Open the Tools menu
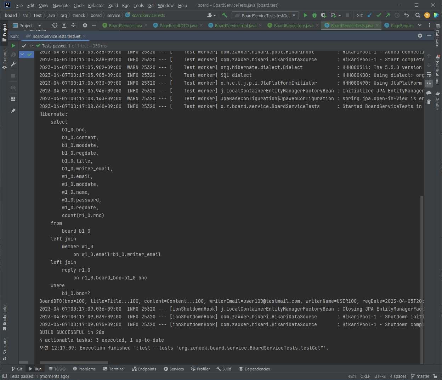Viewport: 442px width, 380px height. (x=139, y=5)
